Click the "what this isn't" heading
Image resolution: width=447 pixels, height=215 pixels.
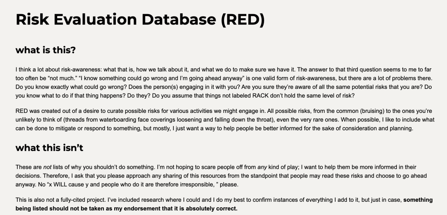[49, 148]
